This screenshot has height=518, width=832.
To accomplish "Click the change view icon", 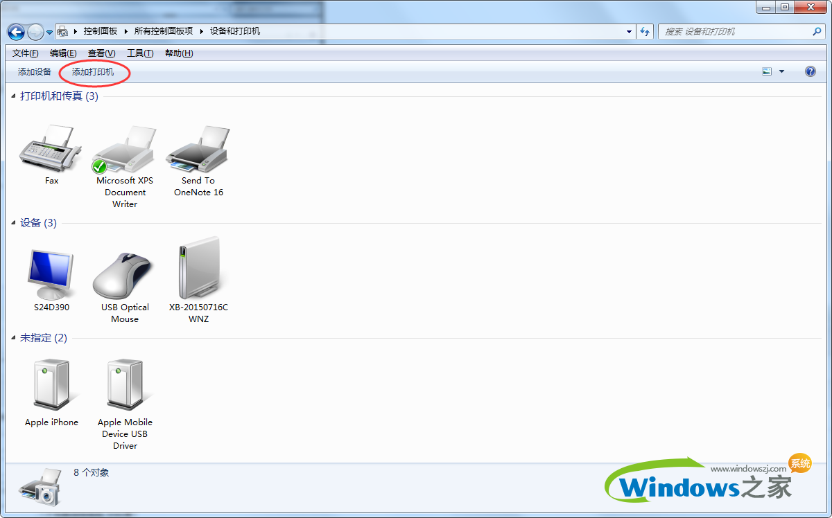I will click(767, 71).
